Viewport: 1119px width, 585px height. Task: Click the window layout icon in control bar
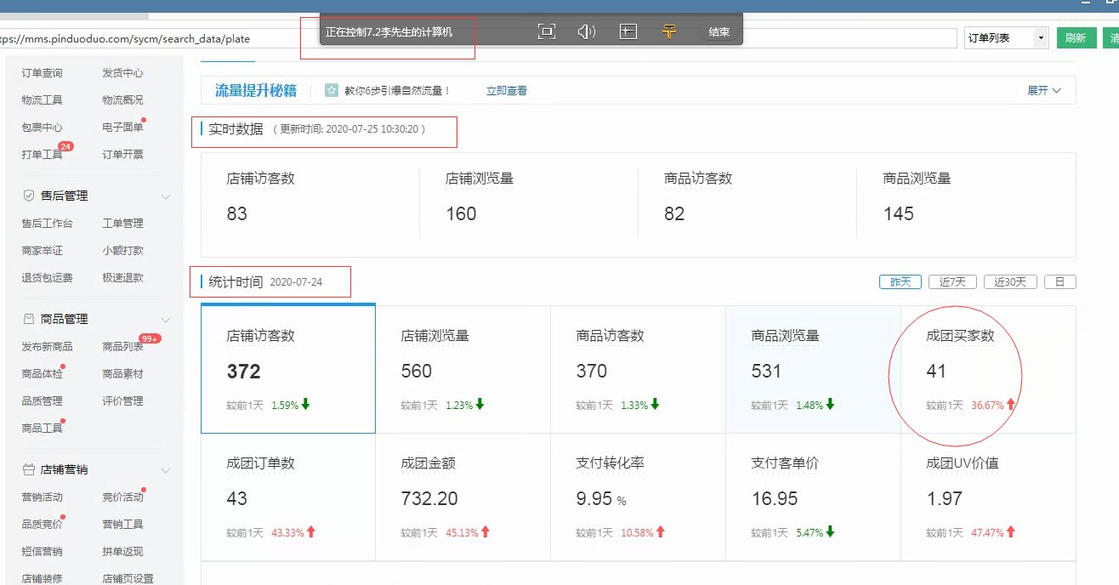pos(628,31)
